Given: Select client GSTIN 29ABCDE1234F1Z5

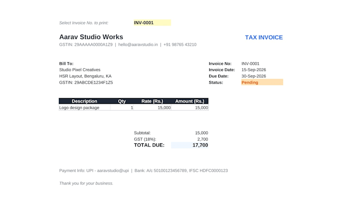Looking at the screenshot, I should 86,82.
